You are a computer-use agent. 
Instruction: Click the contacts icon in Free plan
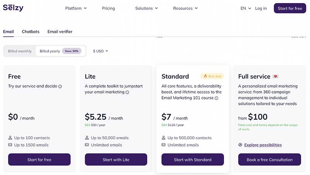pyautogui.click(x=10, y=138)
